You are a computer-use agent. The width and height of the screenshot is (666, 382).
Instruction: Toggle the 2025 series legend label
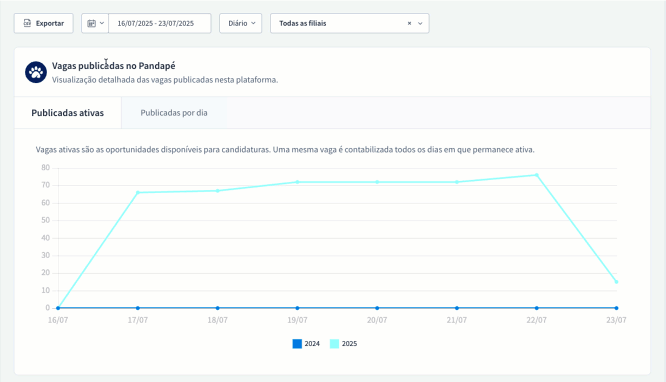click(x=350, y=344)
